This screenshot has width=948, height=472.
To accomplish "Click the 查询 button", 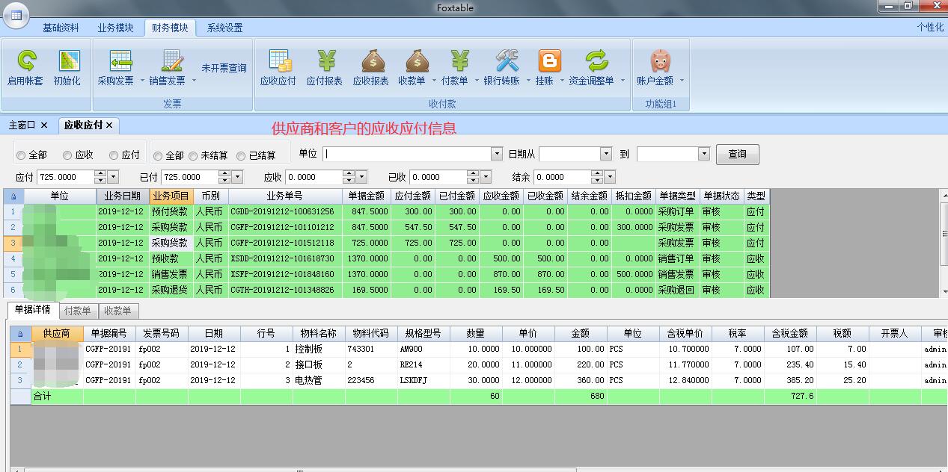I will tap(737, 154).
